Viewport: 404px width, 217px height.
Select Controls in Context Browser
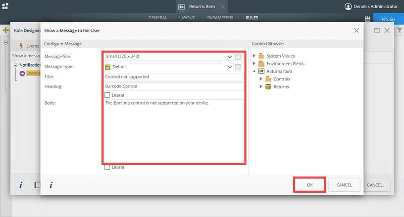click(282, 79)
